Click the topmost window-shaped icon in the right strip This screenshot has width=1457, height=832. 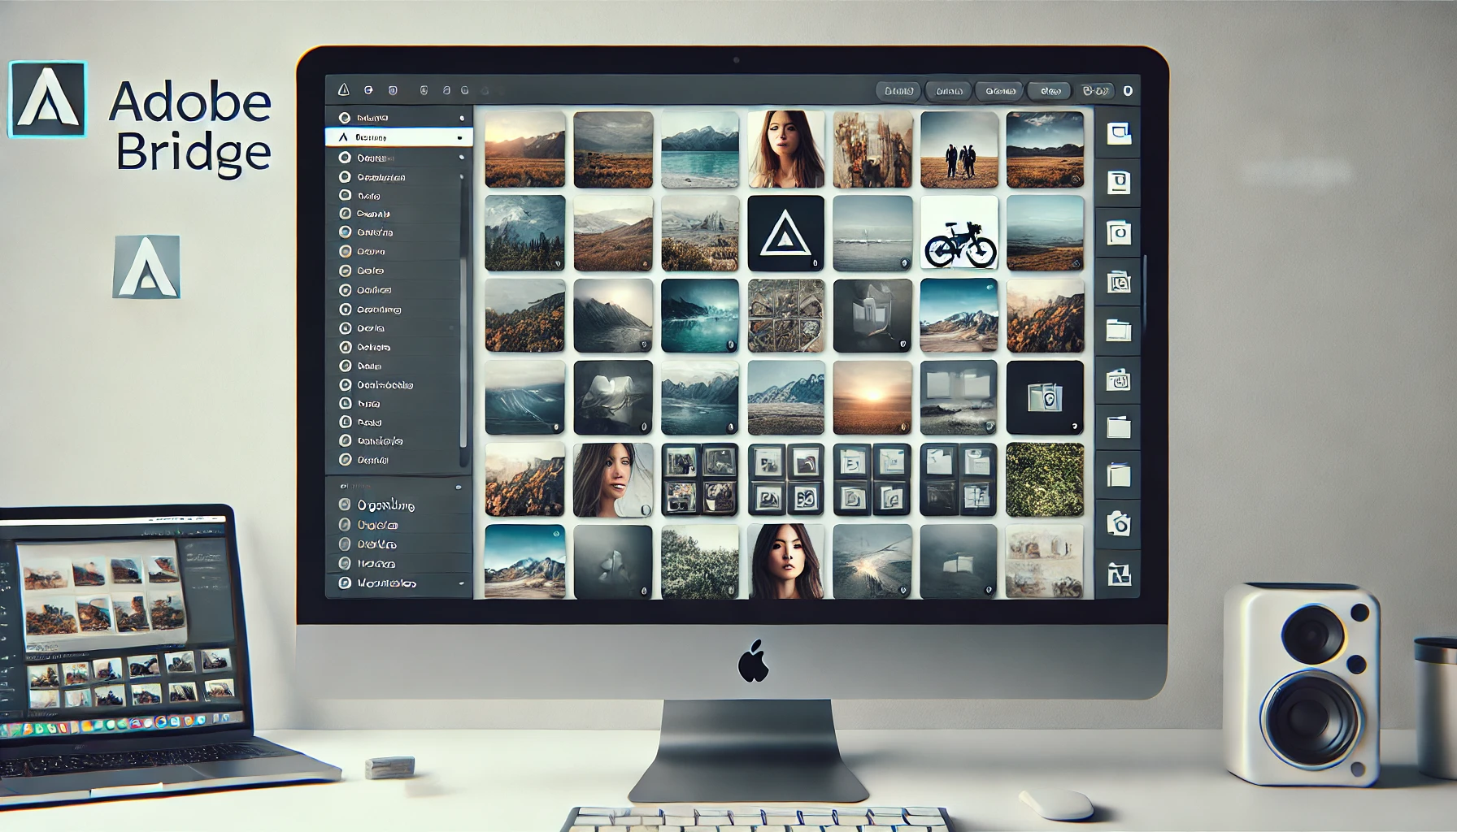1119,132
